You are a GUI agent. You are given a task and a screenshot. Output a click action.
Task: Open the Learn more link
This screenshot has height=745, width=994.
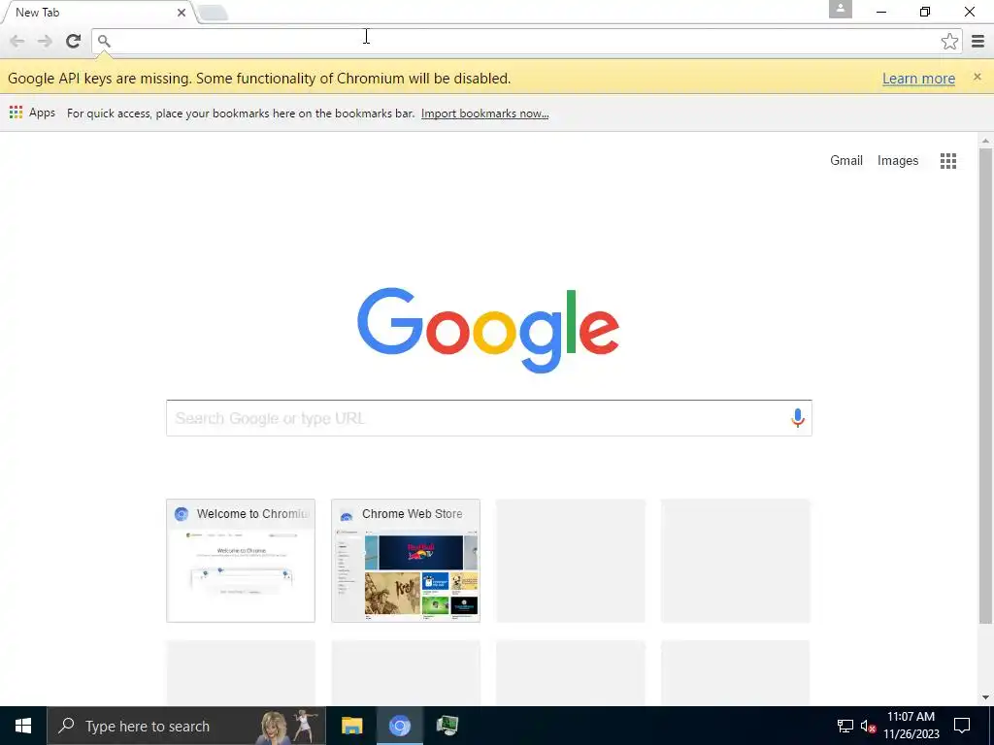tap(918, 79)
